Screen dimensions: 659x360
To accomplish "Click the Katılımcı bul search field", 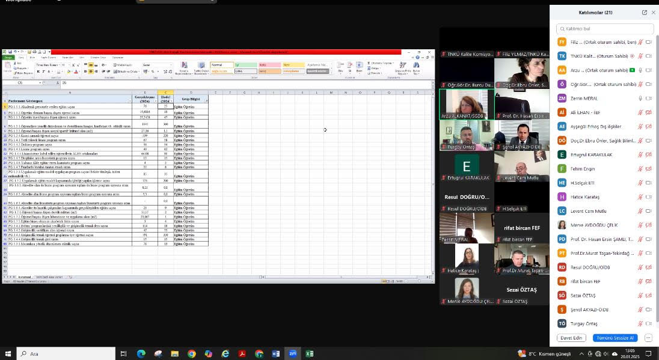I will tap(605, 29).
